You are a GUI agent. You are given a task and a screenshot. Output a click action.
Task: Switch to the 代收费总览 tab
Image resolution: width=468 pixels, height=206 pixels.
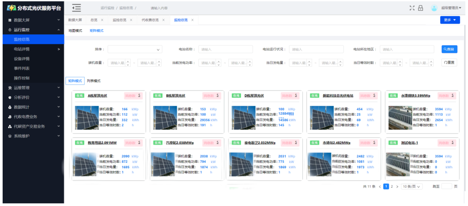[x=150, y=20]
